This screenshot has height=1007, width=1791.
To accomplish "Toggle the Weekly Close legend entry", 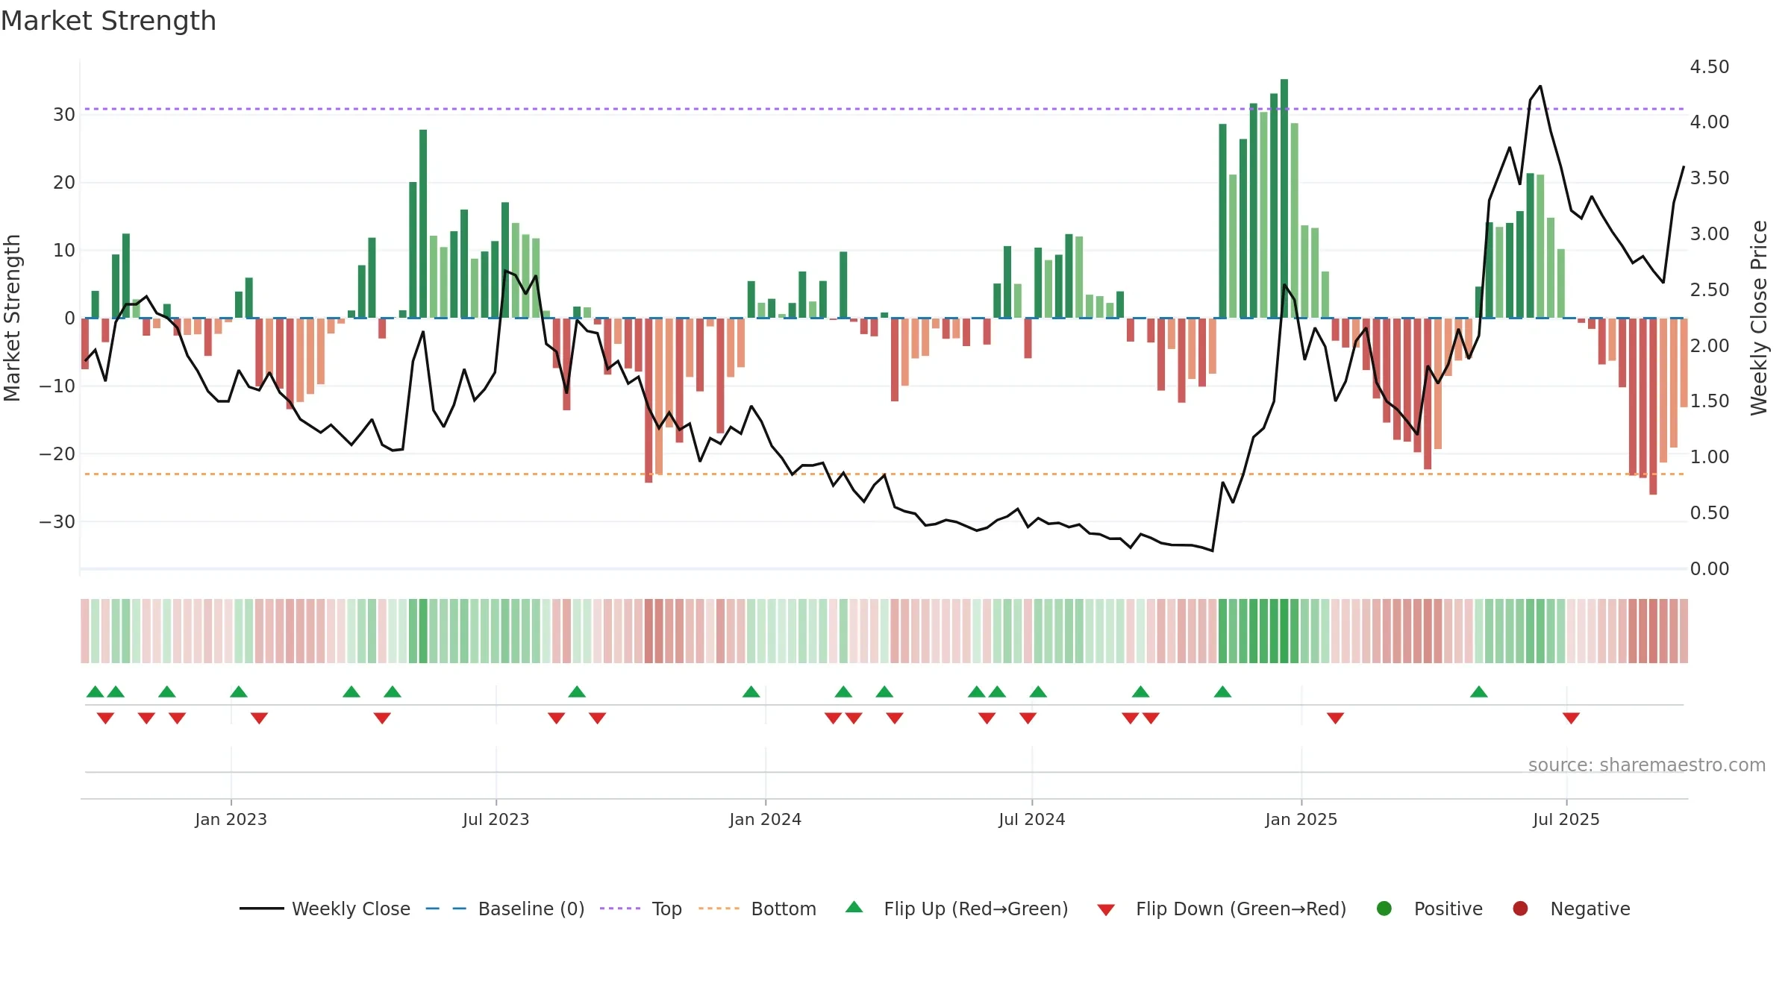I will pyautogui.click(x=325, y=909).
